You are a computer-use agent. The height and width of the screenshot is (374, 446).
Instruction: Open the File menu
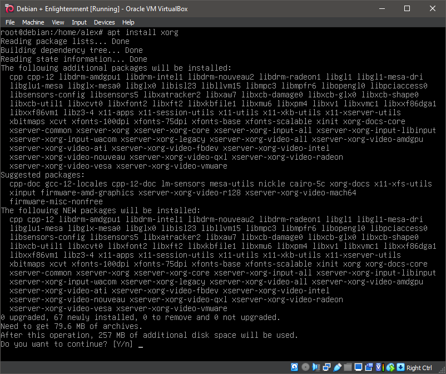click(10, 22)
